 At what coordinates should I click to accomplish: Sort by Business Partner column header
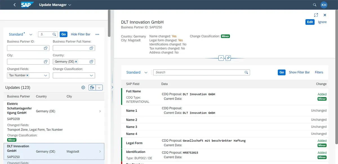coord(18,96)
